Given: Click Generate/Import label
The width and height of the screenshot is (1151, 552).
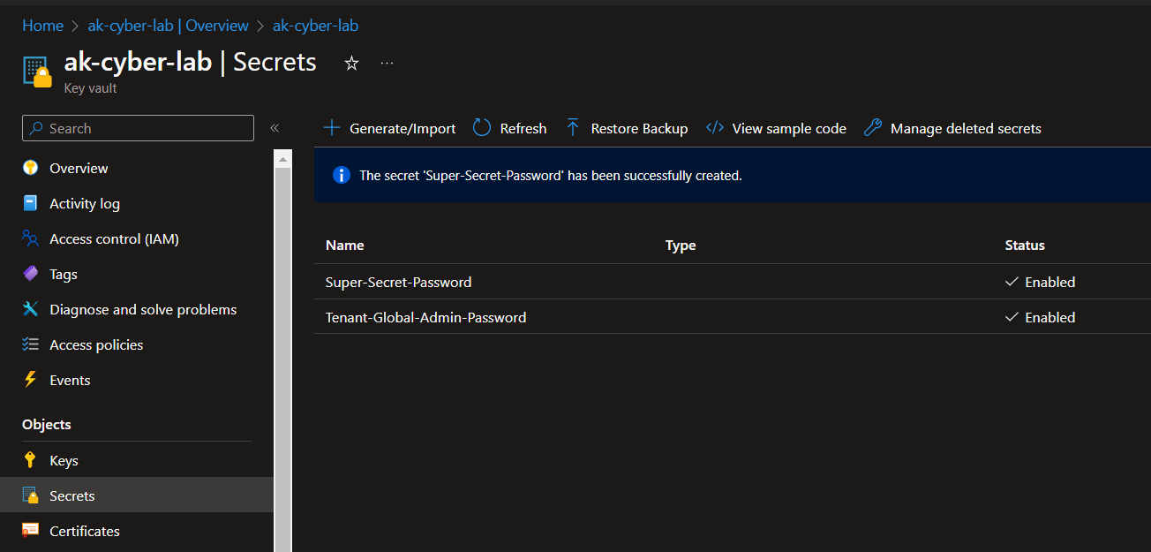Looking at the screenshot, I should [x=402, y=129].
